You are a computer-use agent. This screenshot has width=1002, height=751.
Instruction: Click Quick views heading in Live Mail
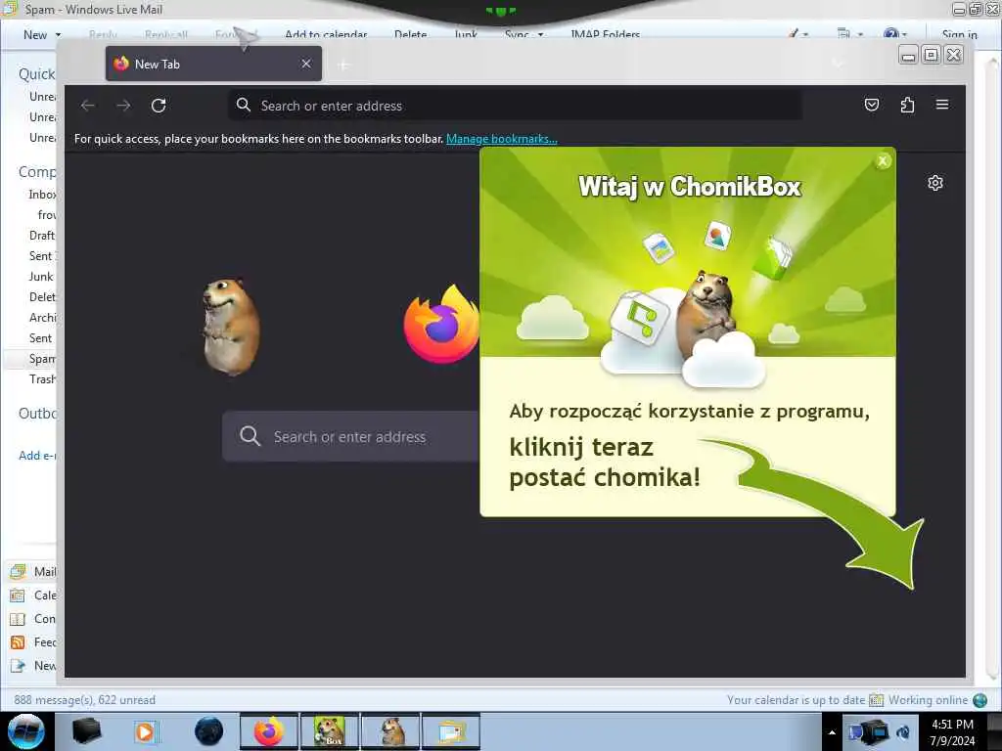click(37, 74)
